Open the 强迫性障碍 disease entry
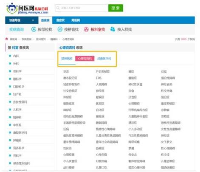200x172 pixels. pos(168,78)
